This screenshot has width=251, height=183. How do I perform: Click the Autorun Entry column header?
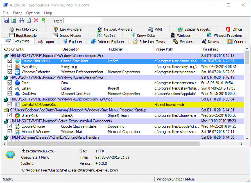pos(31,50)
